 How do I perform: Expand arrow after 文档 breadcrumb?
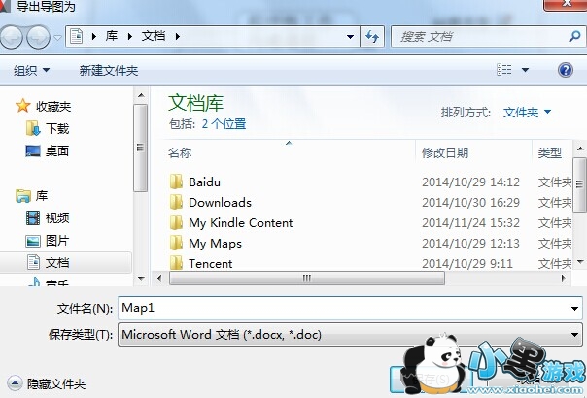pos(178,36)
